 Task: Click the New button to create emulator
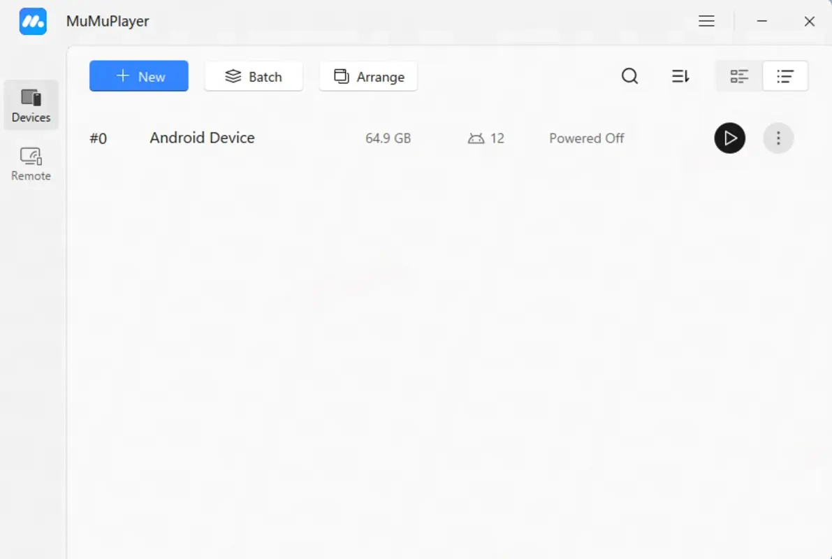(138, 76)
